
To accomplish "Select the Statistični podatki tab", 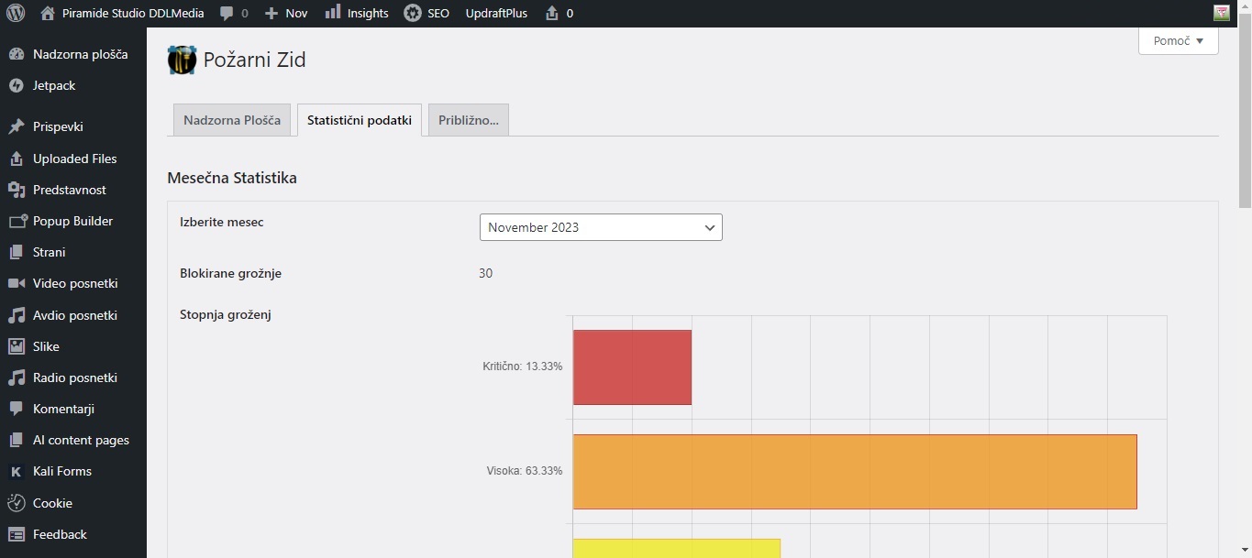I will pos(360,120).
